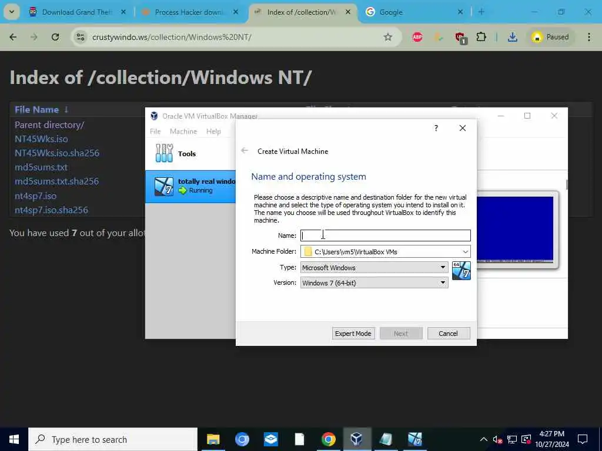Screen dimensions: 602x451
Task: Open NT45Wks.iso.sha256 link
Action: pyautogui.click(x=57, y=153)
